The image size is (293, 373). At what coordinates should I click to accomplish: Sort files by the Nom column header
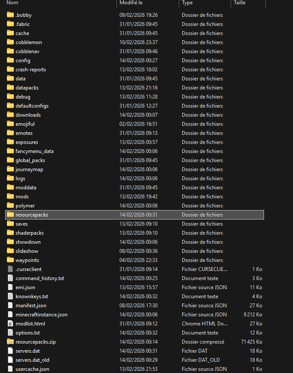(13, 3)
